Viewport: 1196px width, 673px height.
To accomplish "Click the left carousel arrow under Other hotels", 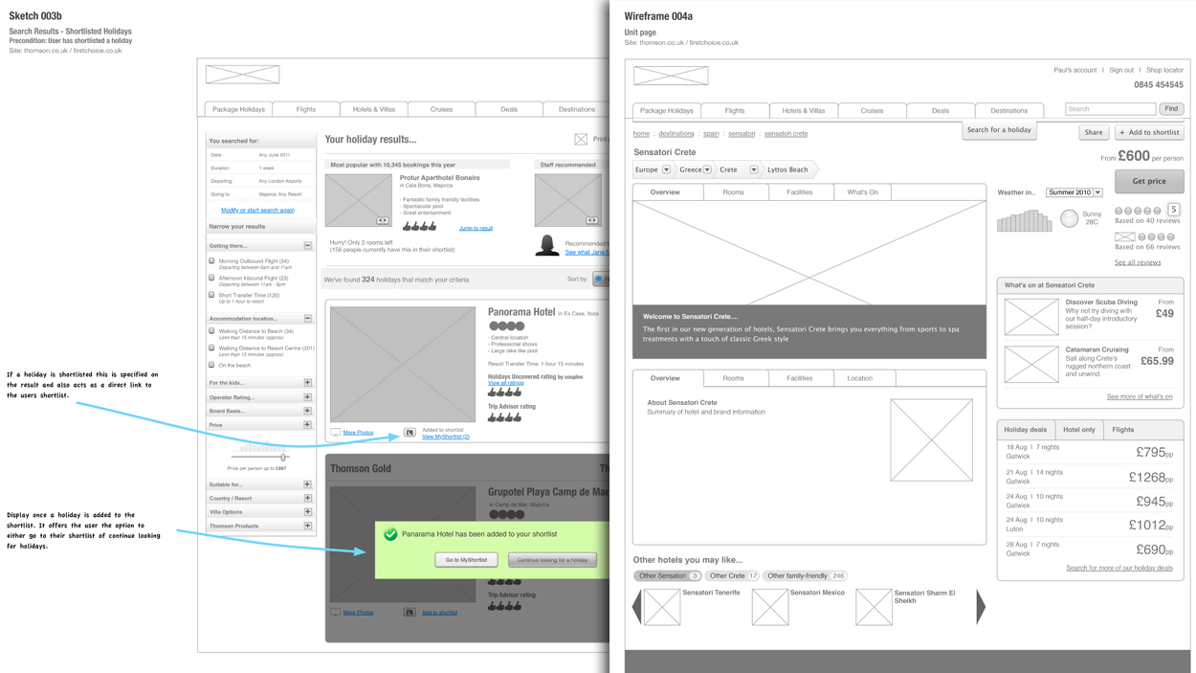I will tap(637, 607).
